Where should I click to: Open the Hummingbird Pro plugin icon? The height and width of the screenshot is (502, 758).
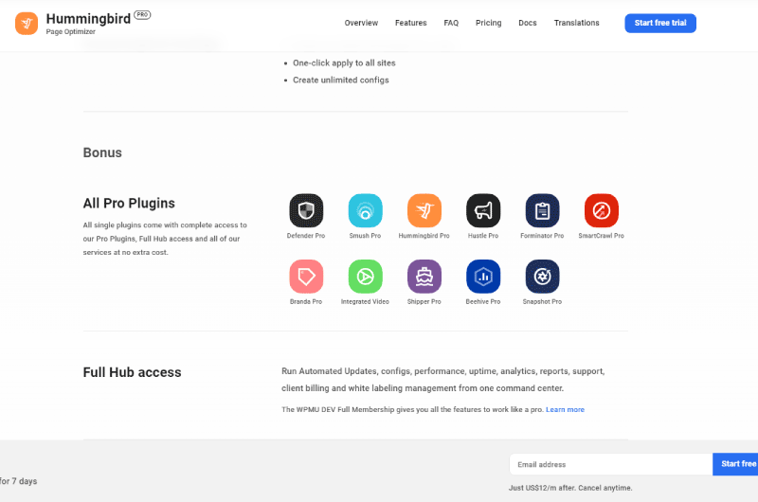point(424,210)
